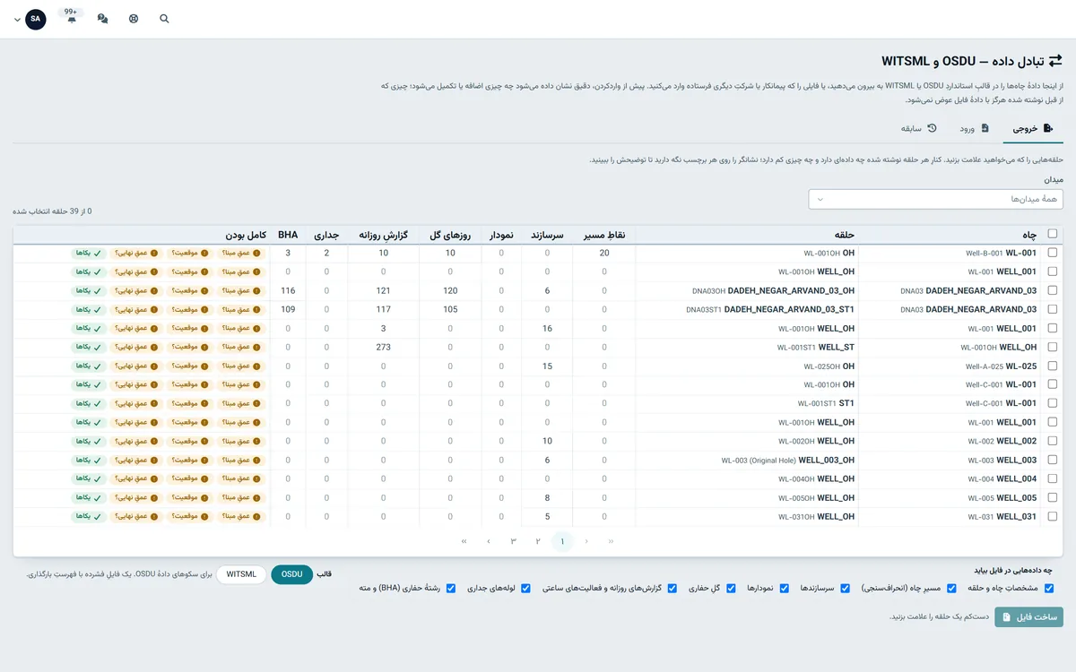Click the بکاها badge in first row
This screenshot has width=1076, height=672.
click(x=87, y=254)
